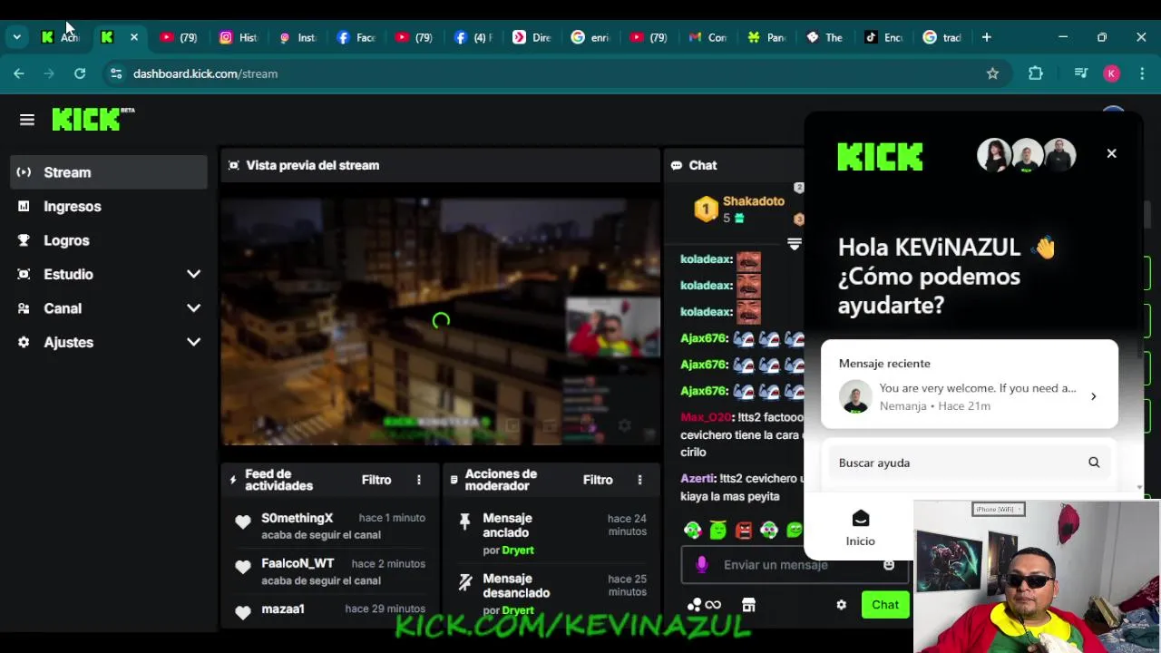Click the Ajustes gear icon in sidebar
This screenshot has height=653, width=1161.
click(24, 342)
